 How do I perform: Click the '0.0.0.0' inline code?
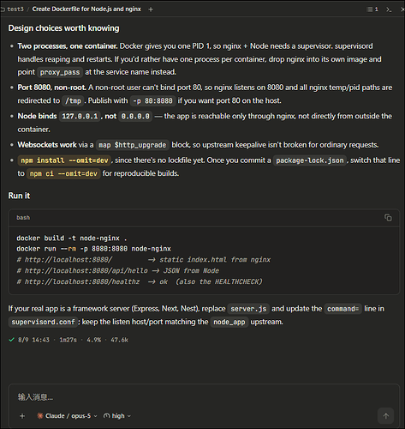[x=135, y=116]
